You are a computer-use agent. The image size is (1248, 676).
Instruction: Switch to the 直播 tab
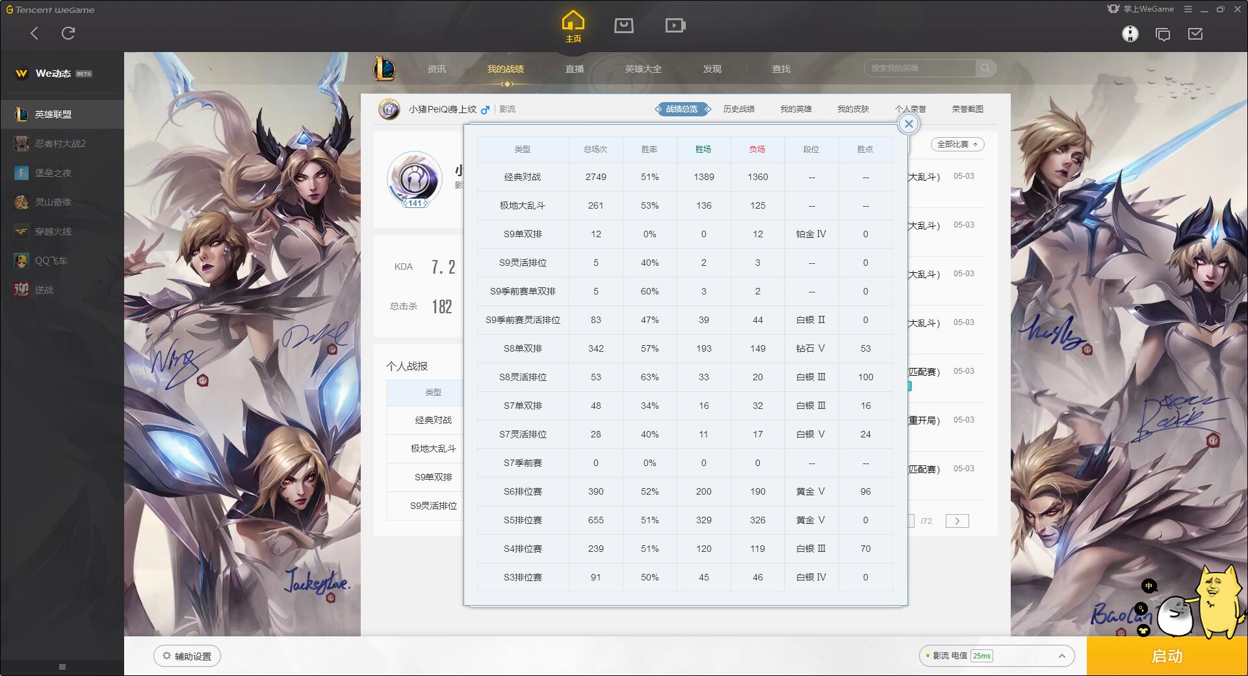575,69
